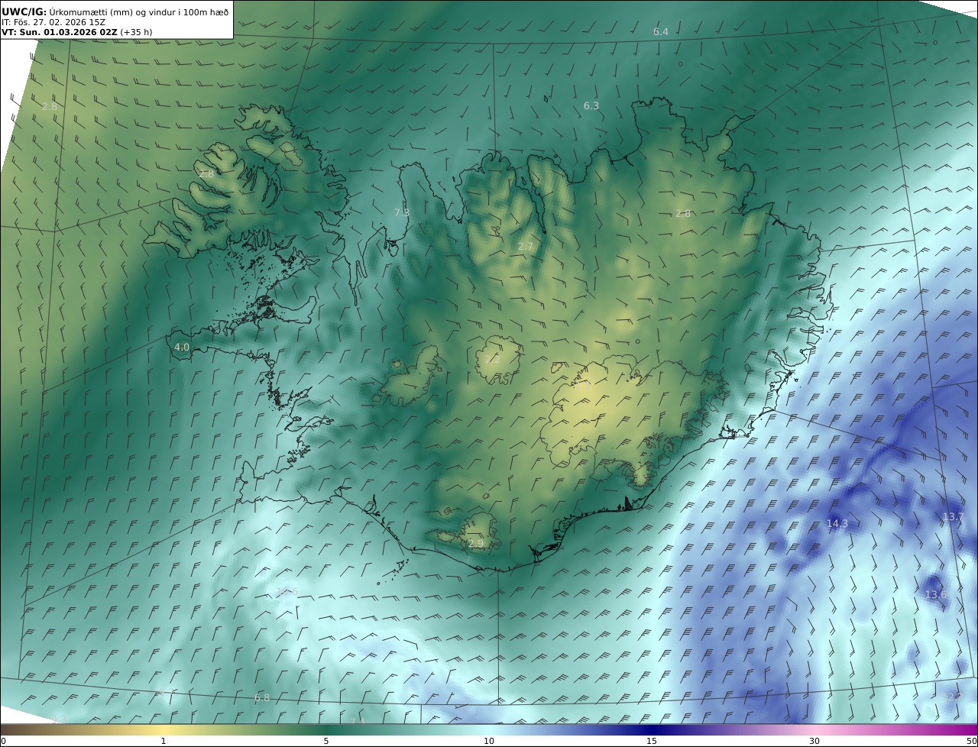Image resolution: width=978 pixels, height=747 pixels.
Task: Click the colorbar tick label "5"
Action: 326,741
